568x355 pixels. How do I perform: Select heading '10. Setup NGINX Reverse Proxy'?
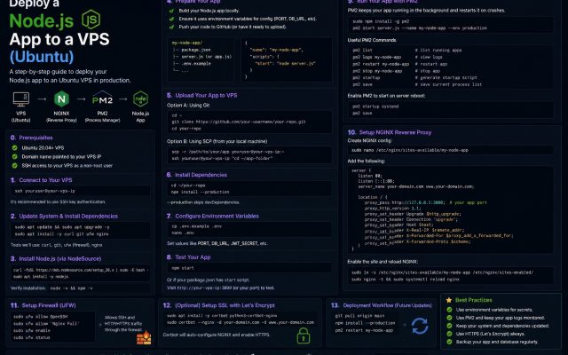(390, 132)
